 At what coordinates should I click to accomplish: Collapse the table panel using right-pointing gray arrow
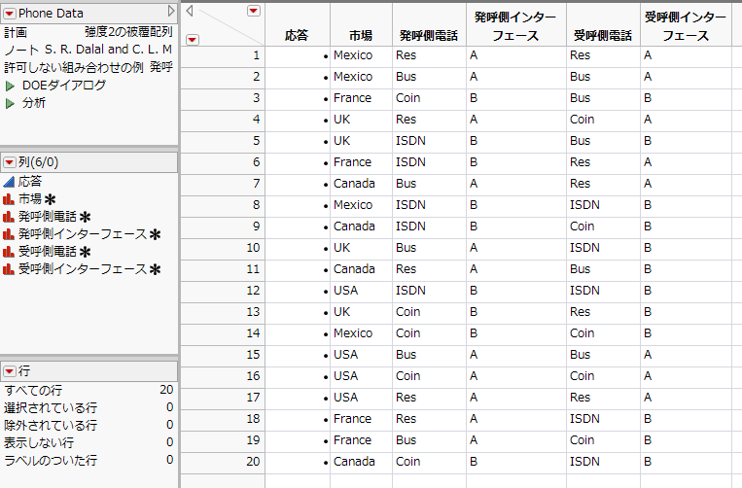171,11
